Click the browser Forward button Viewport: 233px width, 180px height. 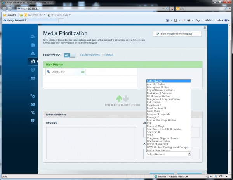point(10,9)
